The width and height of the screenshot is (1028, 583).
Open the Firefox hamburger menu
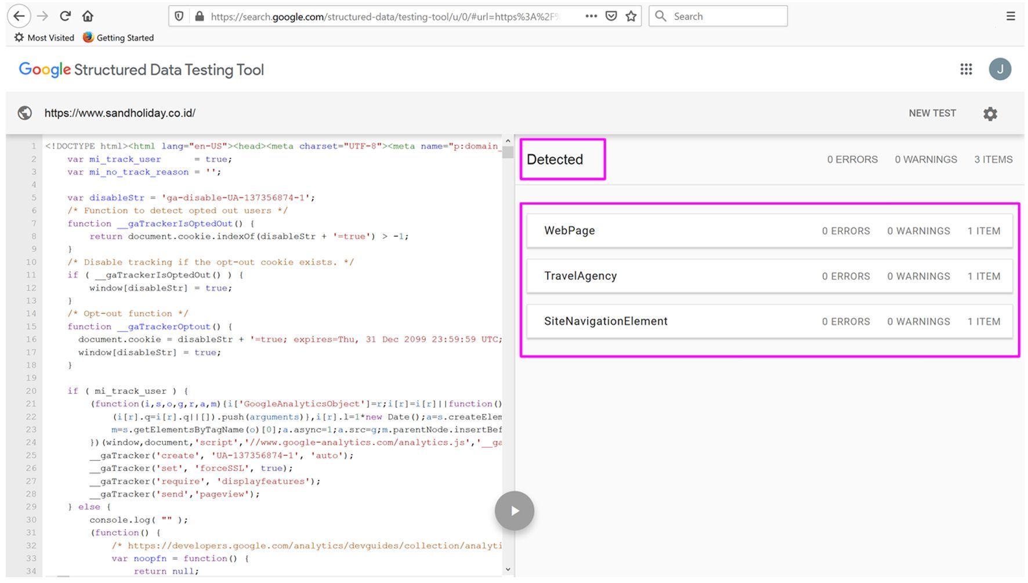[1011, 16]
